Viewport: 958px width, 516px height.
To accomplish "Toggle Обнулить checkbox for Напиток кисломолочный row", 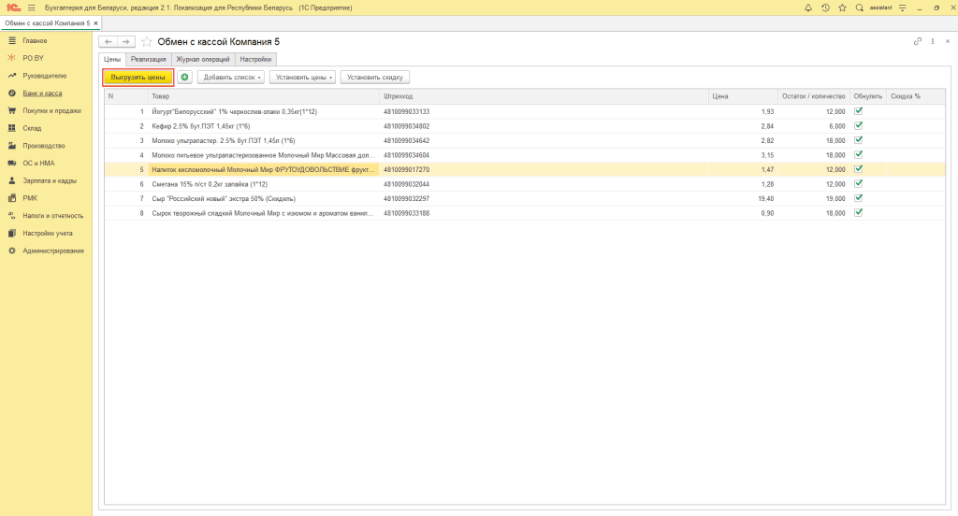I will point(859,169).
